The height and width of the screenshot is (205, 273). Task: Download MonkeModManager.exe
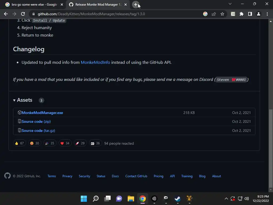click(42, 113)
